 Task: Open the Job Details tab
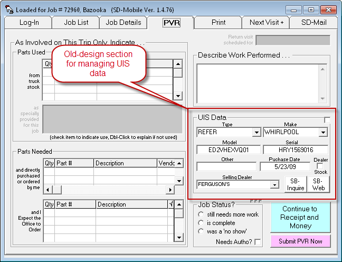pyautogui.click(x=123, y=23)
